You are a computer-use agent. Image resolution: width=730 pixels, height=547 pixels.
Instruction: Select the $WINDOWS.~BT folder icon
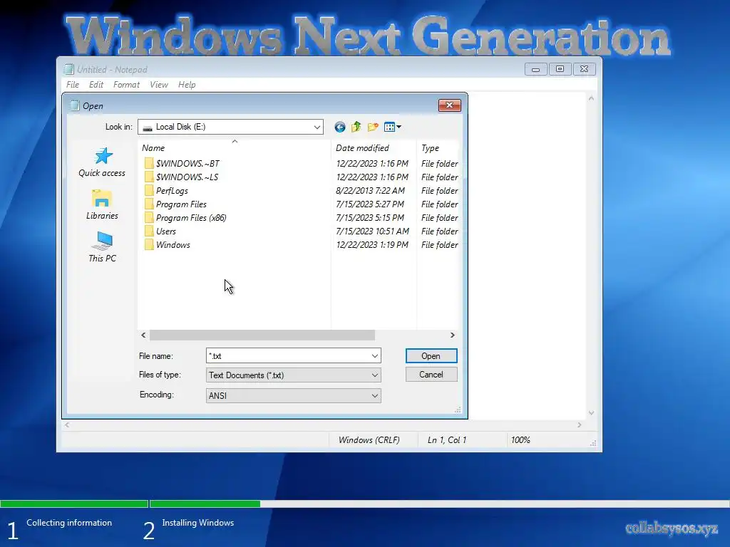(149, 163)
